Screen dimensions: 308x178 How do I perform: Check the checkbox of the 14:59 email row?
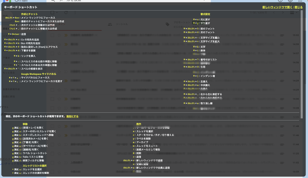click(x=52, y=44)
